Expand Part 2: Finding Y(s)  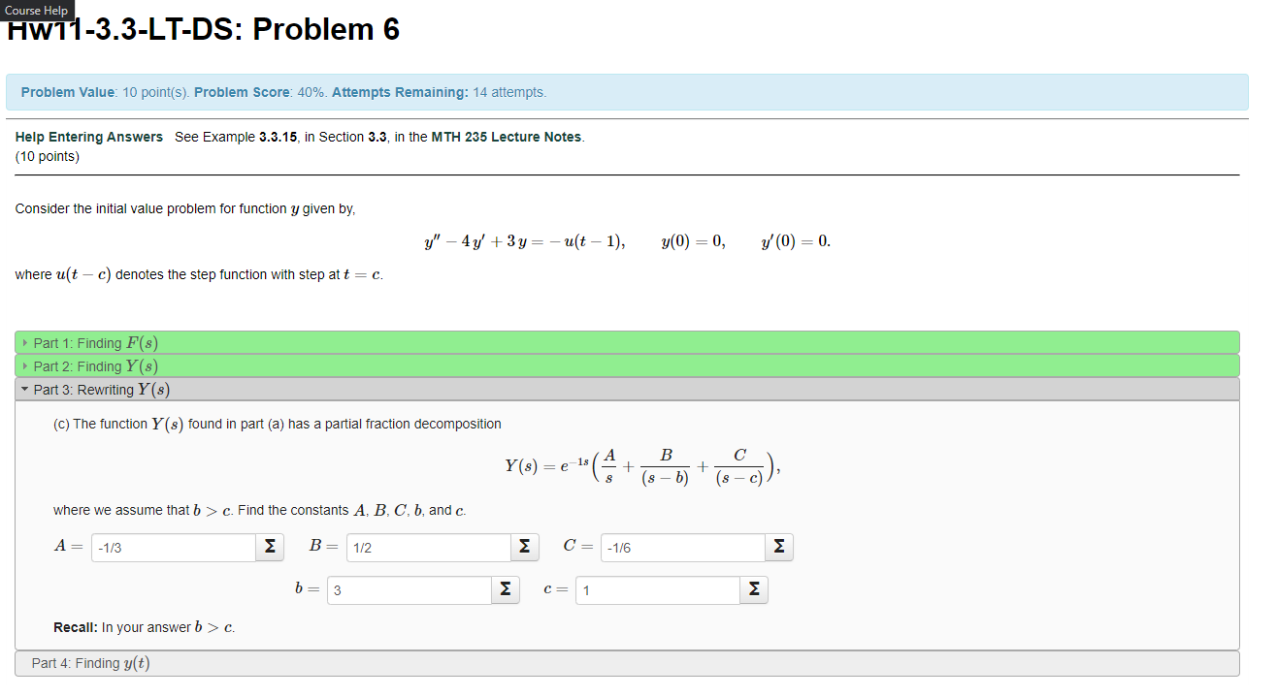[92, 365]
